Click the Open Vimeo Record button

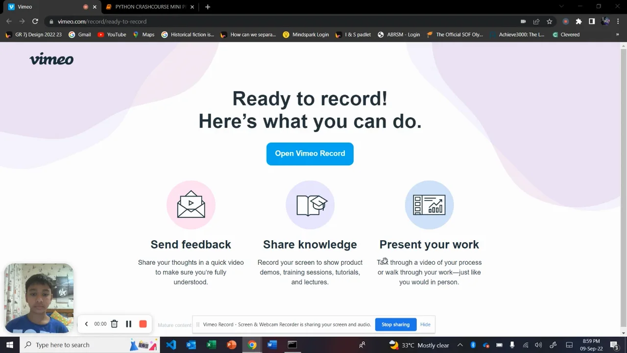click(310, 153)
